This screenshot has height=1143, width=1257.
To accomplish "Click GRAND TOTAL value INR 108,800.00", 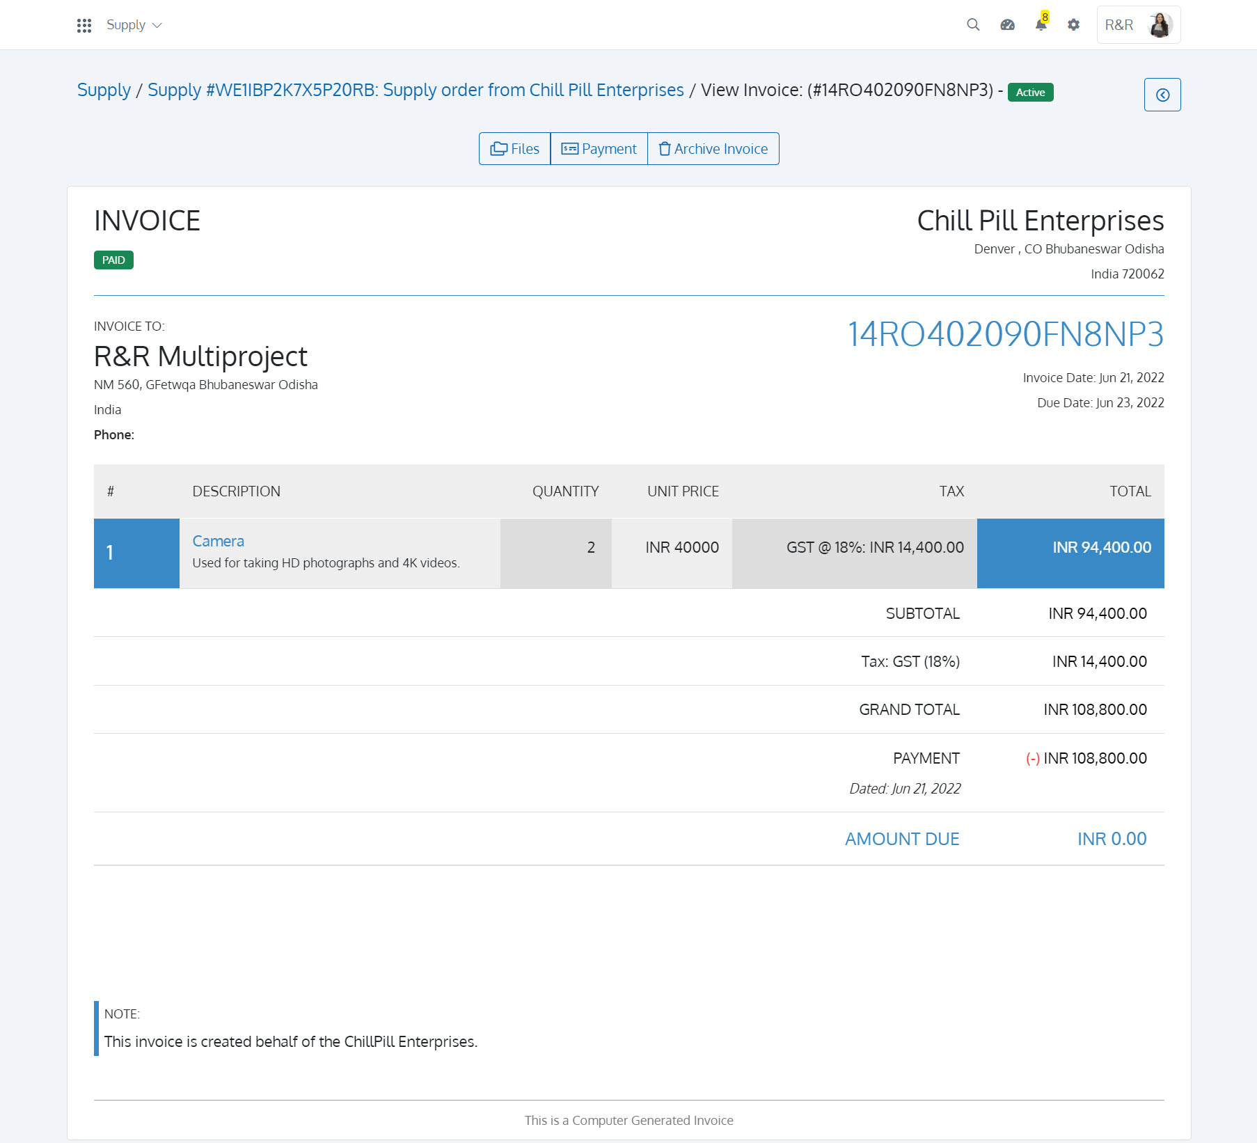I will pos(1095,709).
